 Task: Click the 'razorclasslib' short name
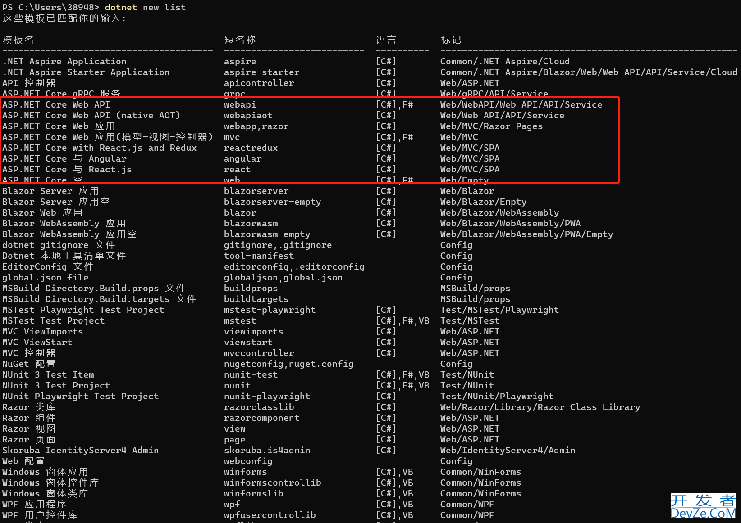[259, 407]
